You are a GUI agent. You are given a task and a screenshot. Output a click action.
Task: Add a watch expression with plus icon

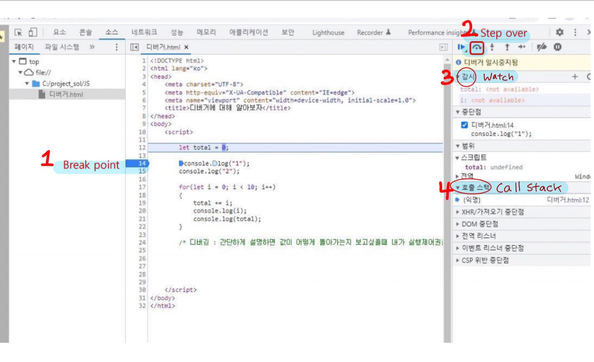tap(575, 77)
